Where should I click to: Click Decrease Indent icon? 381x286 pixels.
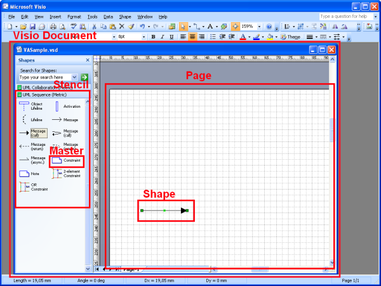(x=222, y=37)
